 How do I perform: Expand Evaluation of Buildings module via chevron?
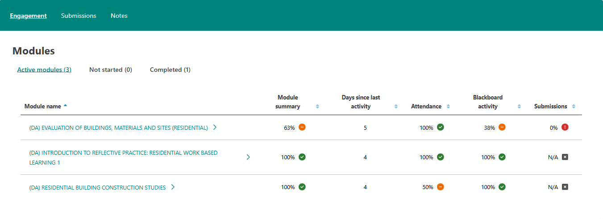coord(215,127)
